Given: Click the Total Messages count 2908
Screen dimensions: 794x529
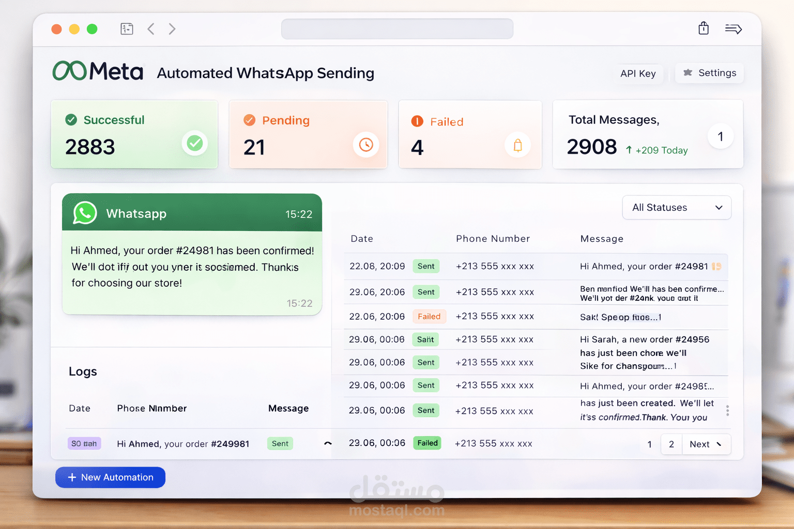Looking at the screenshot, I should [592, 147].
